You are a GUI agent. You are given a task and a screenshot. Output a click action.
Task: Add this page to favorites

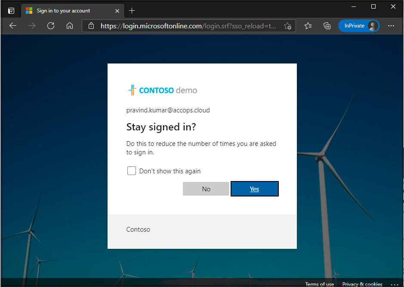click(x=288, y=26)
